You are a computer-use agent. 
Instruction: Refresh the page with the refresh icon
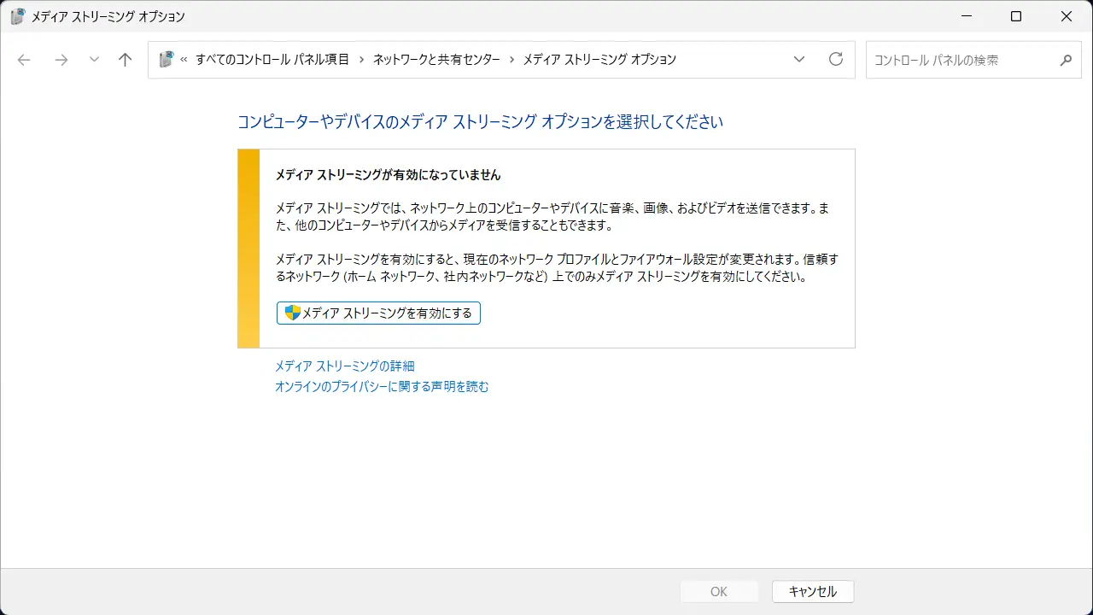[836, 60]
